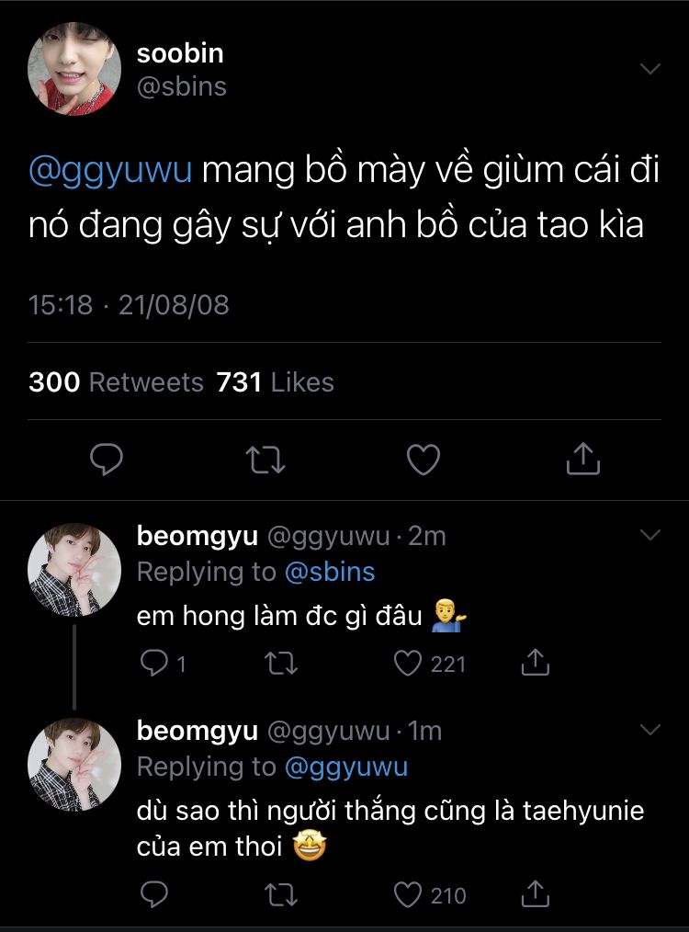Screen dimensions: 689x932
Task: Share soobin's main tweet
Action: (x=582, y=459)
